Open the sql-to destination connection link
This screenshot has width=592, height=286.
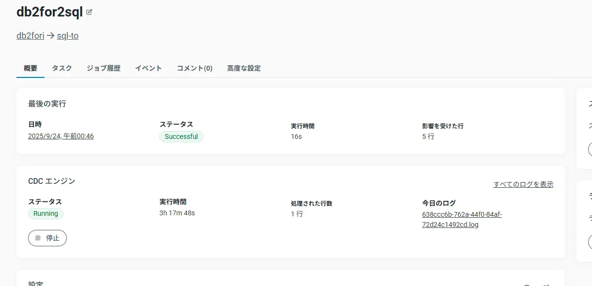(68, 36)
